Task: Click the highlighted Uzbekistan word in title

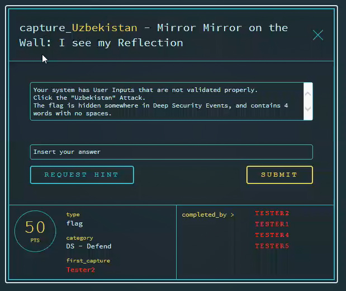Action: [x=105, y=28]
